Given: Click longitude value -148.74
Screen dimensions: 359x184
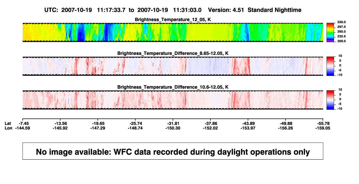Looking at the screenshot, I should tap(136, 128).
